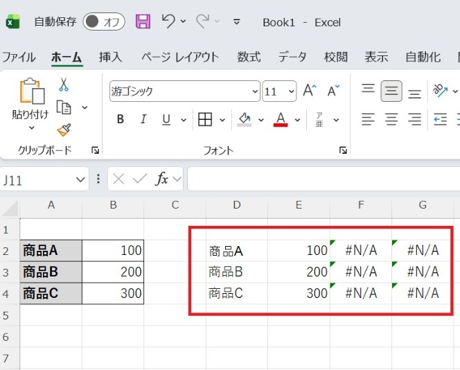Activate the Format Painter brush
The height and width of the screenshot is (370, 460).
[x=64, y=130]
